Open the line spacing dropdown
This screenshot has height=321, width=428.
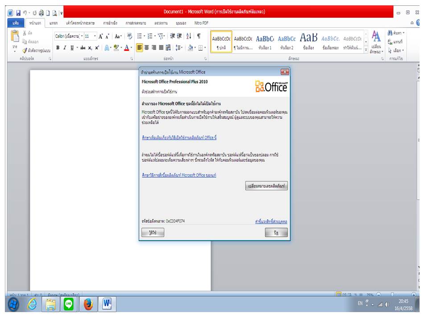point(179,48)
